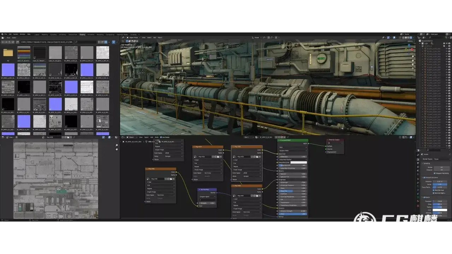Toggle the Bloom checkbox in render properties
The height and width of the screenshot is (254, 452).
tap(424, 198)
